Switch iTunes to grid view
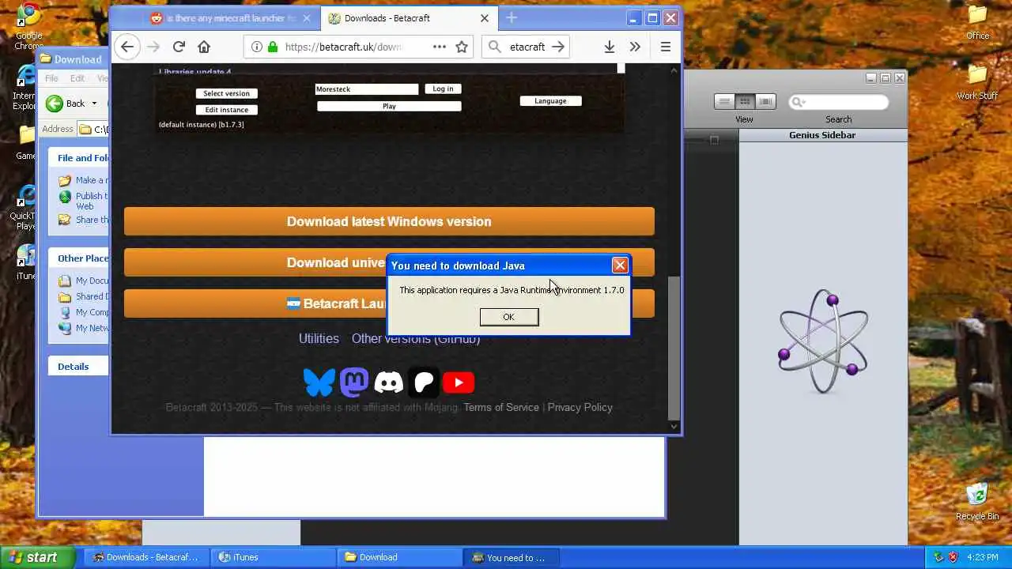This screenshot has width=1012, height=569. [x=745, y=101]
